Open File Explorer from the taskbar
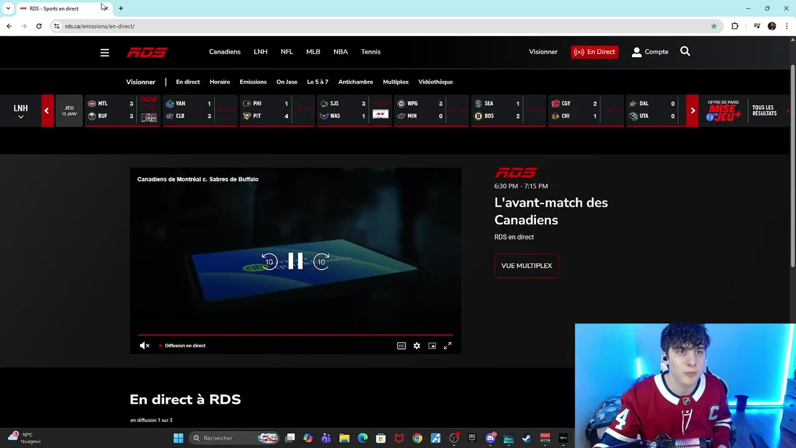Screen dimensions: 796x448 point(345,438)
